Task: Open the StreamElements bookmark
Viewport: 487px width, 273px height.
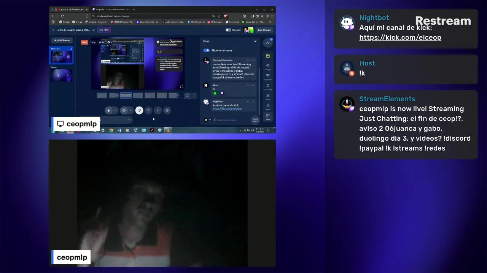Action: click(x=148, y=22)
